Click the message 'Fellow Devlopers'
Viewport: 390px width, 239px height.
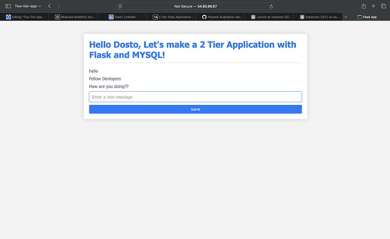[x=105, y=79]
